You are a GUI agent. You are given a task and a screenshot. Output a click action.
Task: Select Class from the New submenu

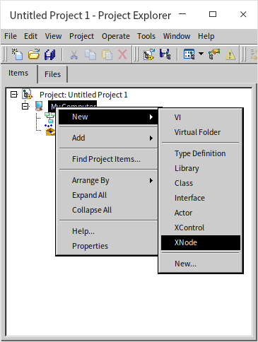pos(201,183)
